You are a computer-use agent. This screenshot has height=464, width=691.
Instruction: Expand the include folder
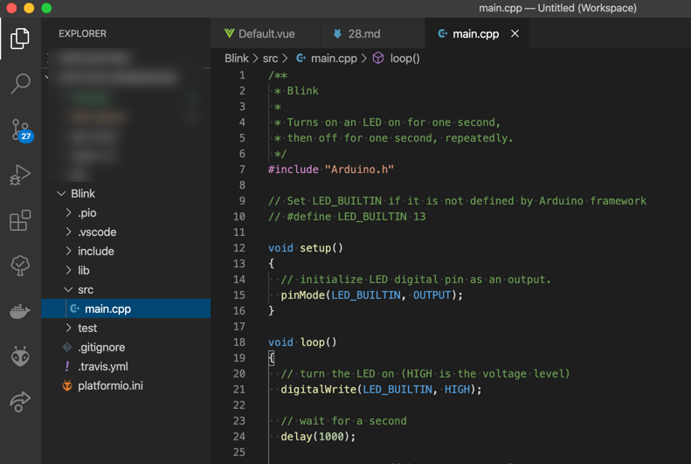click(x=95, y=252)
